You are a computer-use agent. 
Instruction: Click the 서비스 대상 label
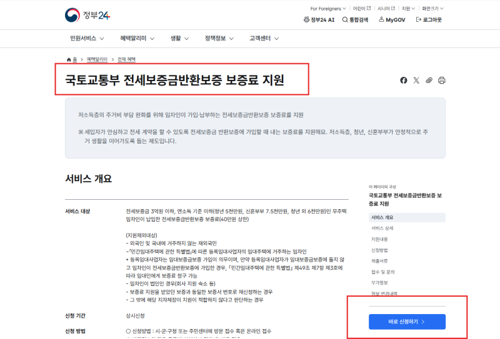point(77,211)
